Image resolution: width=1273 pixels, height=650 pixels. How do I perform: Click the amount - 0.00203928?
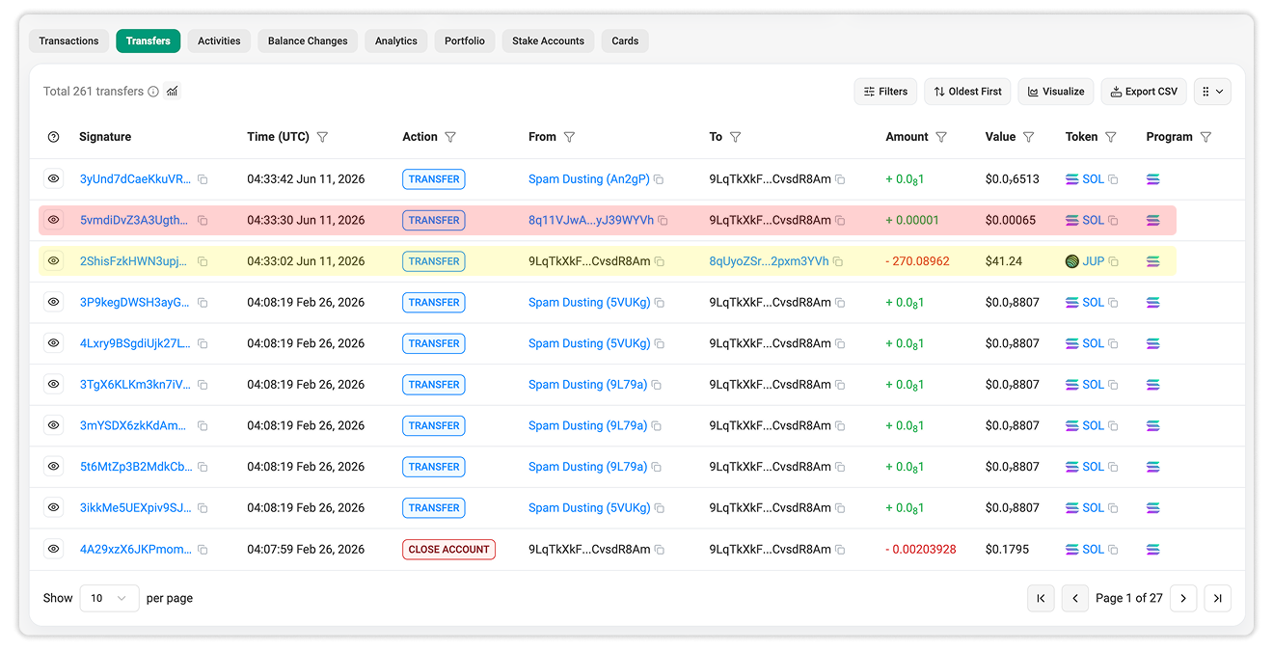click(x=921, y=550)
